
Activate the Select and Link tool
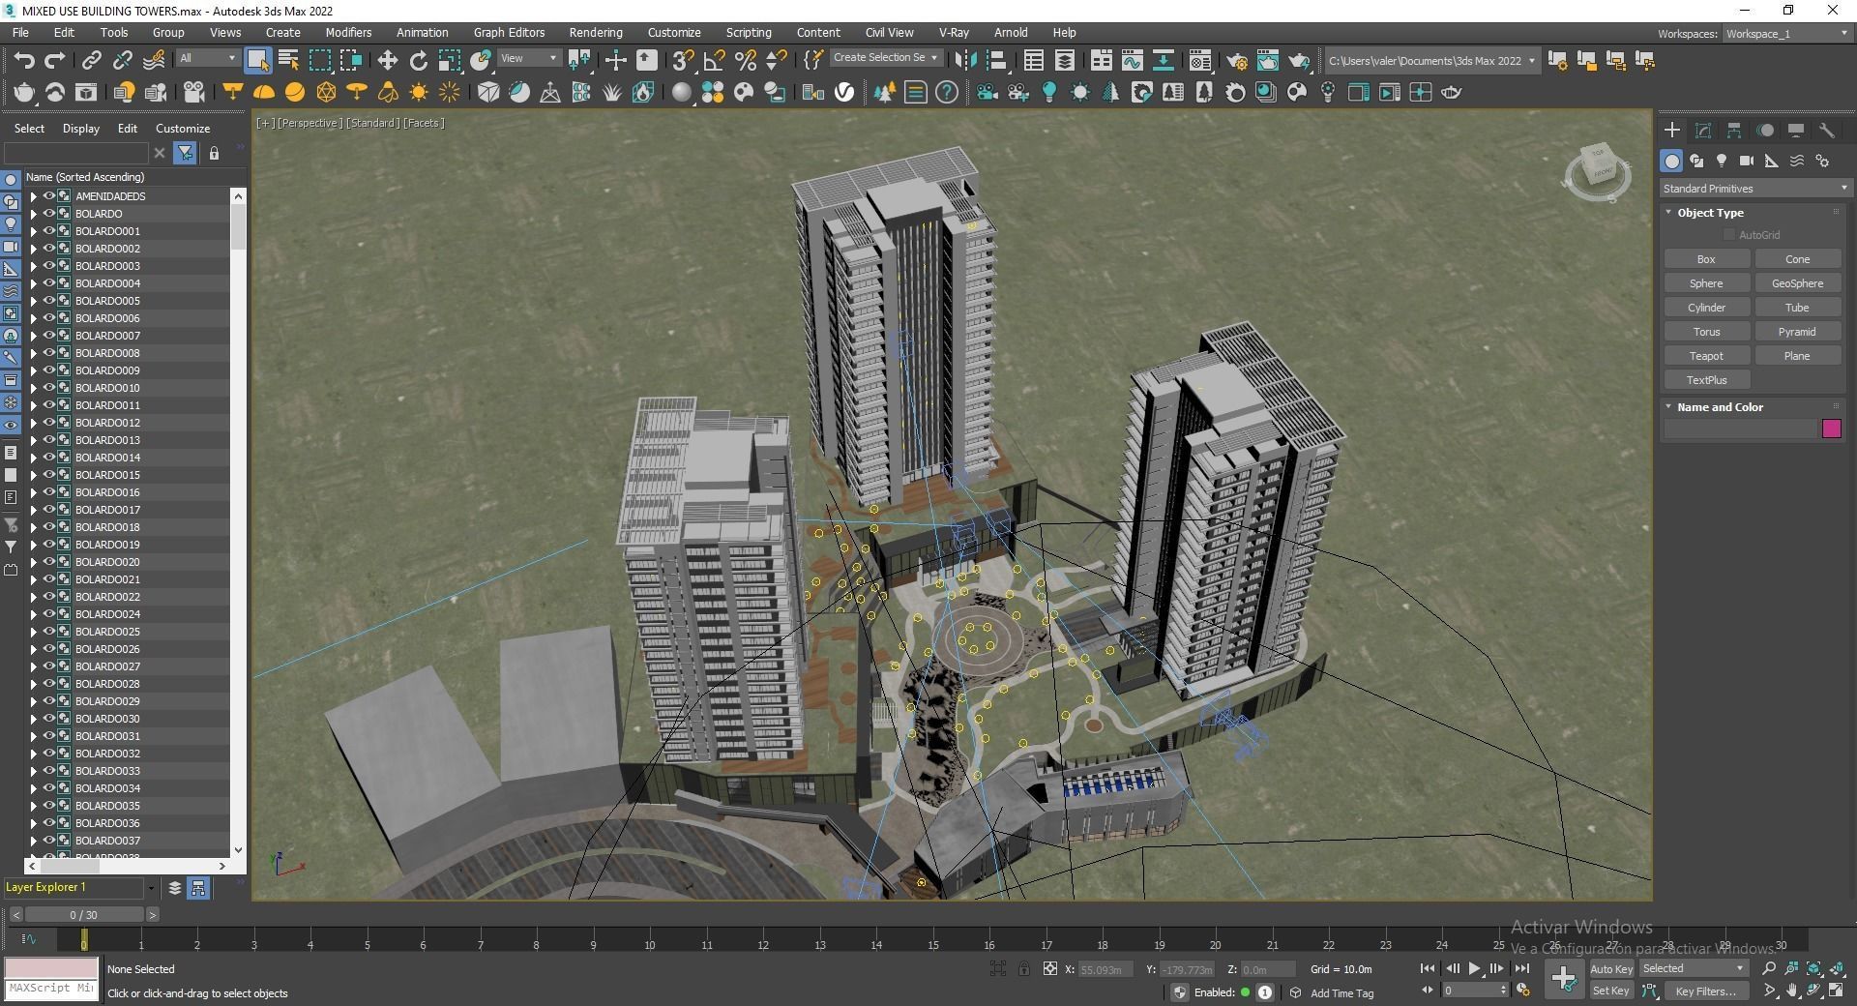91,60
